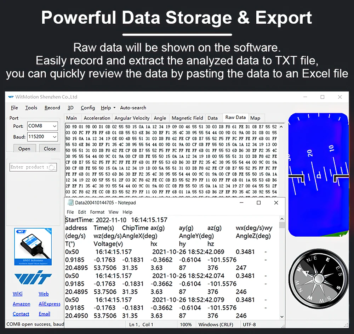Click the Notepad file icon in title bar
Image resolution: width=354 pixels, height=334 pixels.
click(71, 202)
